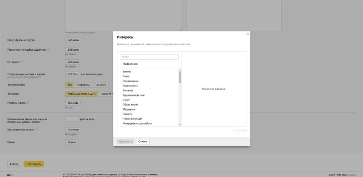Click the yellow Сохранить page button
This screenshot has height=177, width=363.
[34, 164]
